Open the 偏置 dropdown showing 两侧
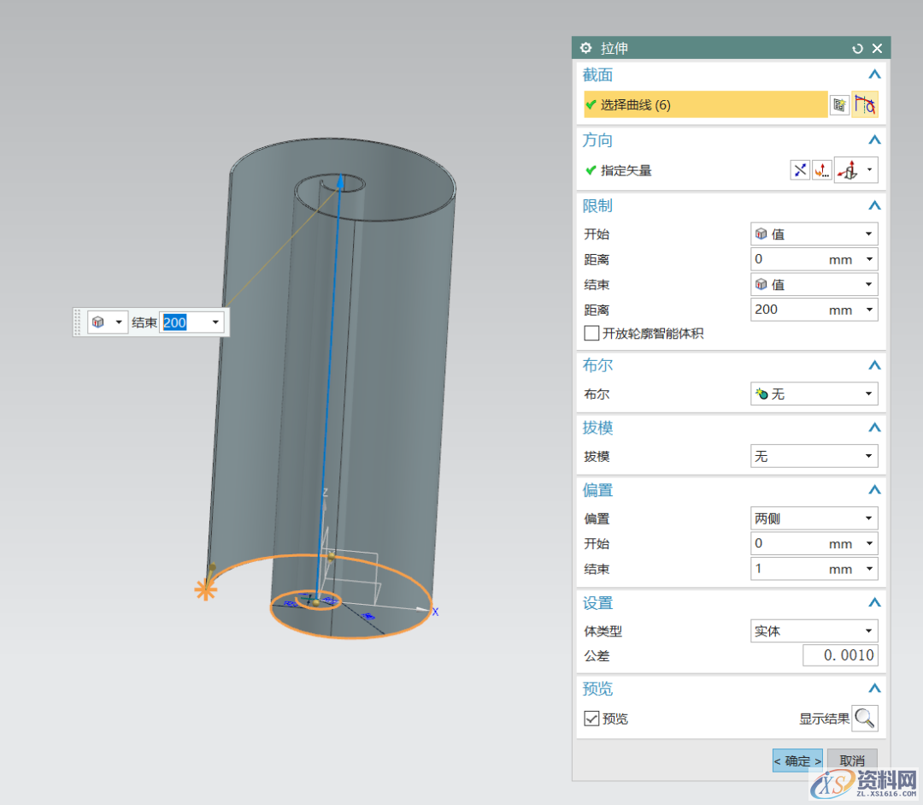The height and width of the screenshot is (805, 923). click(814, 518)
